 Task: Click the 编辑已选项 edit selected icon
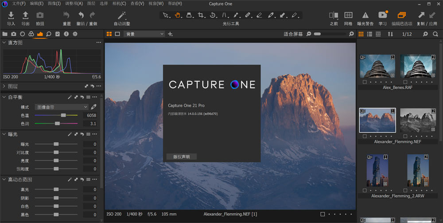point(402,15)
